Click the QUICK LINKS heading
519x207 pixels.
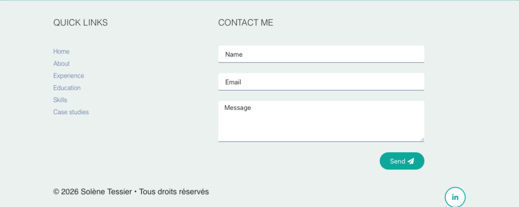coord(80,22)
